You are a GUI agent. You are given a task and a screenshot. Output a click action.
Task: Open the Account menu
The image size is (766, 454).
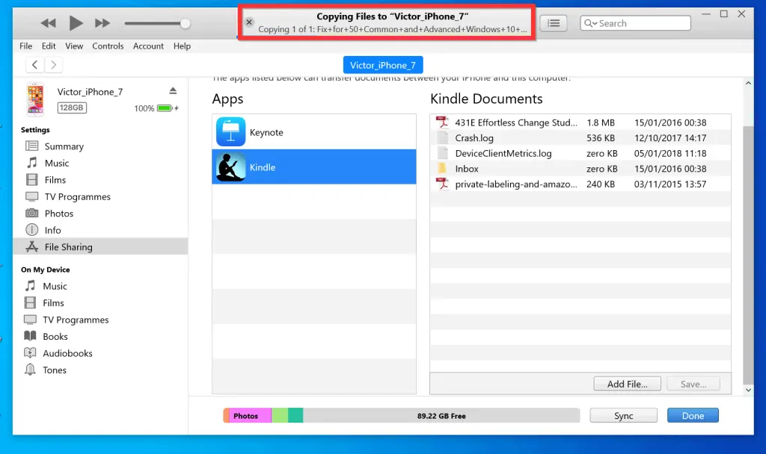(148, 46)
